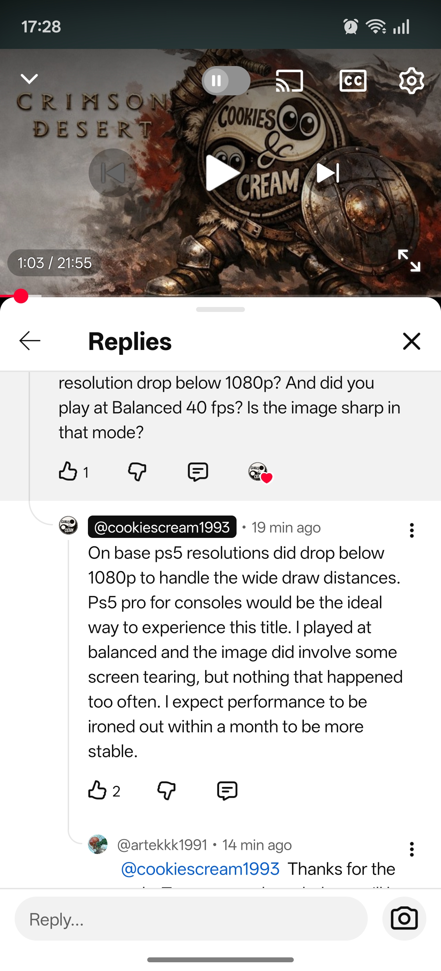Image resolution: width=441 pixels, height=971 pixels.
Task: Play the video
Action: [222, 173]
